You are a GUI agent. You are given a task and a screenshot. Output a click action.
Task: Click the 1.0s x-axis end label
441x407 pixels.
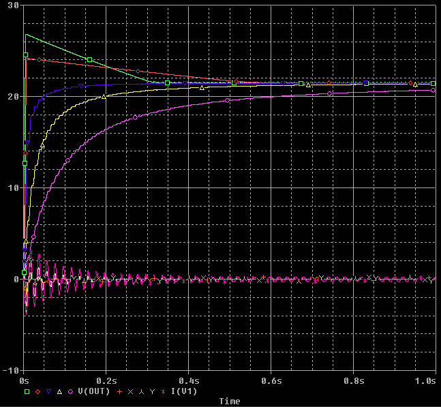(425, 381)
